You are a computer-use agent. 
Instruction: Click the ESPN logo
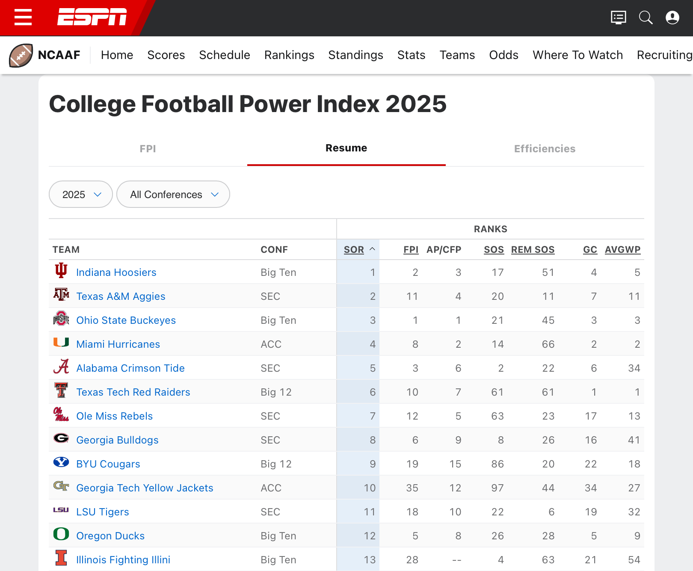[x=92, y=18]
